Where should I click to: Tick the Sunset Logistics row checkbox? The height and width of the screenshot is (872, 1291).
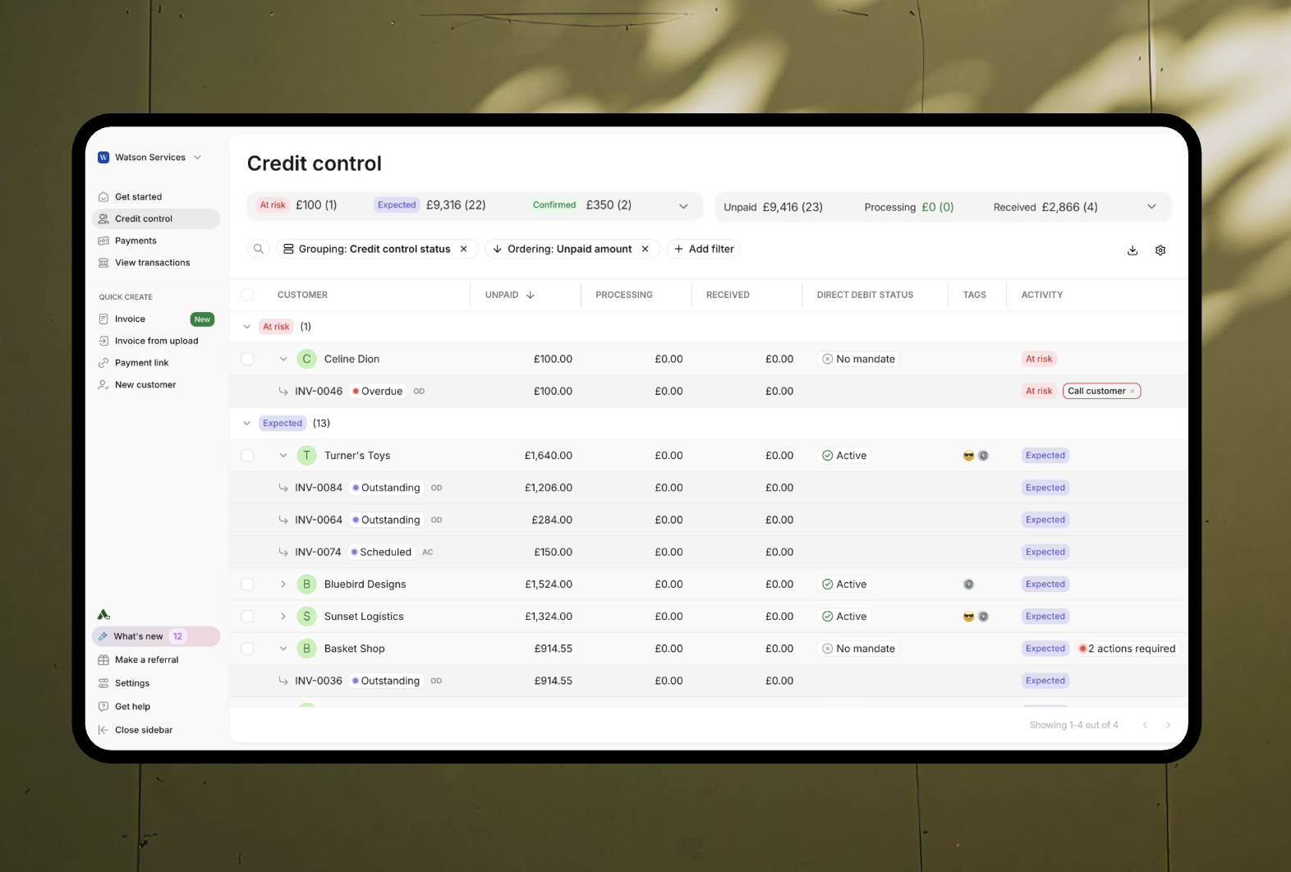[247, 617]
